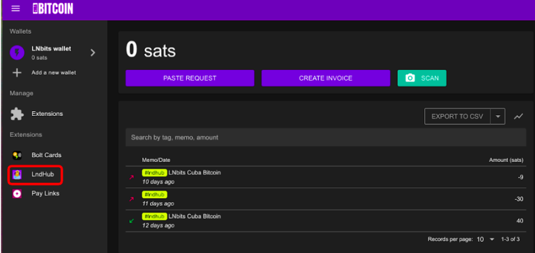Click the Pay Links icon
Image resolution: width=535 pixels, height=253 pixels.
tap(17, 194)
